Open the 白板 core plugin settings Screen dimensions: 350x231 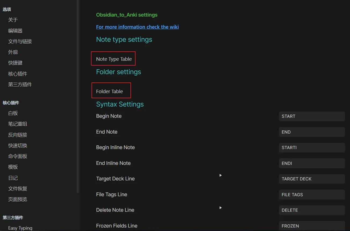(13, 113)
